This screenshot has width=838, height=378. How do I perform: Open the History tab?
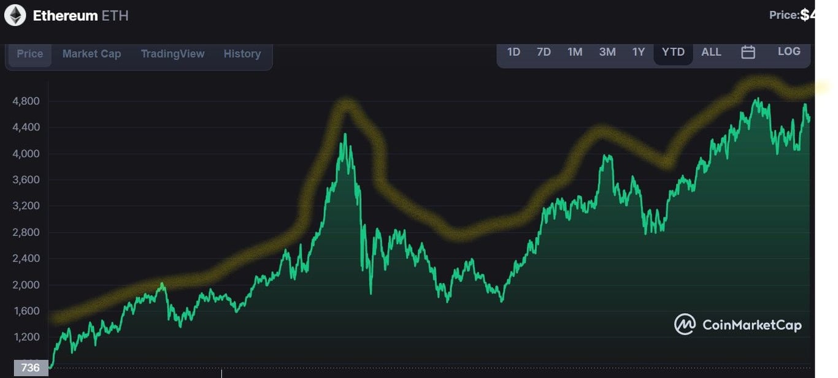[242, 54]
